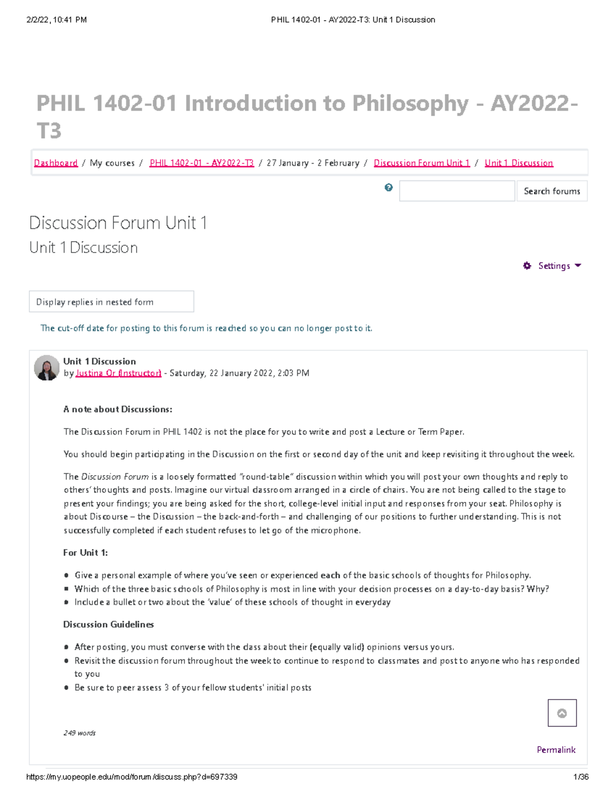The width and height of the screenshot is (616, 797).
Task: Click the '249 words' label
Action: [79, 733]
